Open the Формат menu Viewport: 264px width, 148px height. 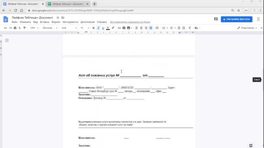[x=56, y=22]
